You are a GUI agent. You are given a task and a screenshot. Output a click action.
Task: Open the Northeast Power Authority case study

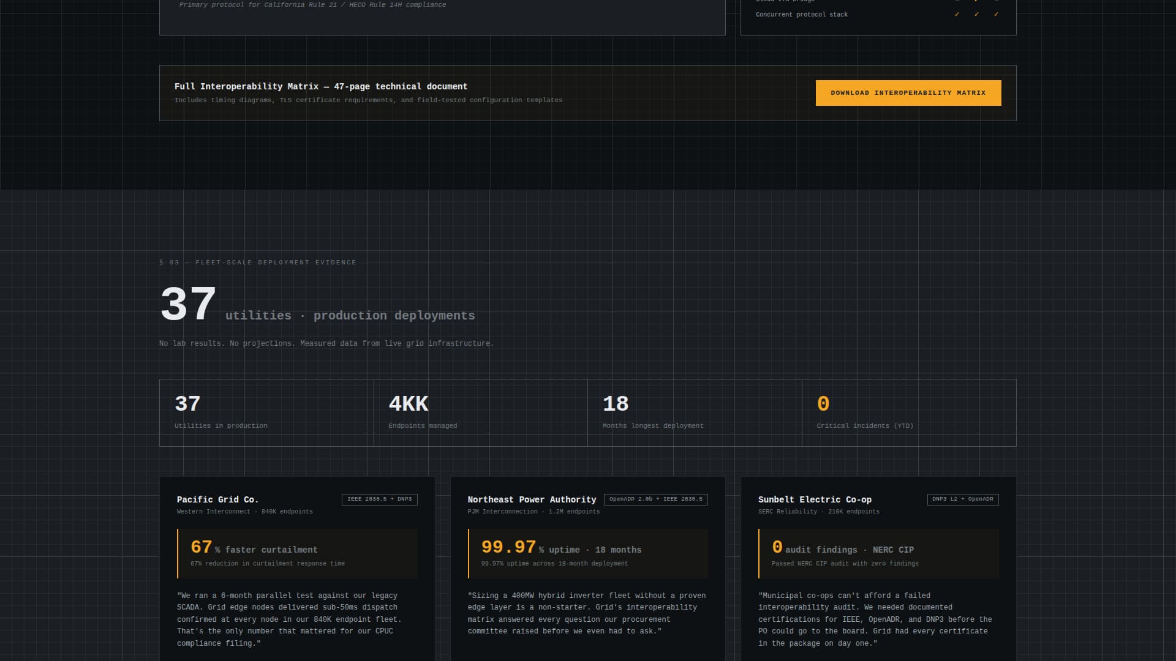[x=587, y=569]
